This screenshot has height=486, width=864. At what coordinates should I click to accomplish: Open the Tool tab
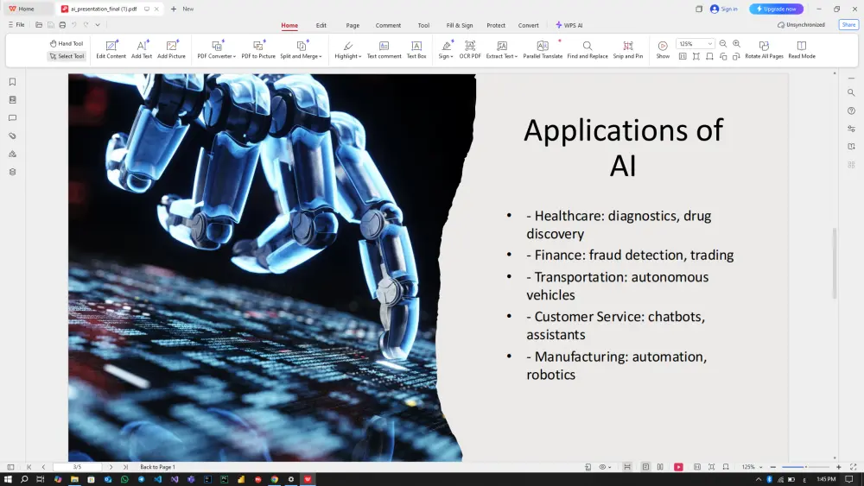point(423,25)
